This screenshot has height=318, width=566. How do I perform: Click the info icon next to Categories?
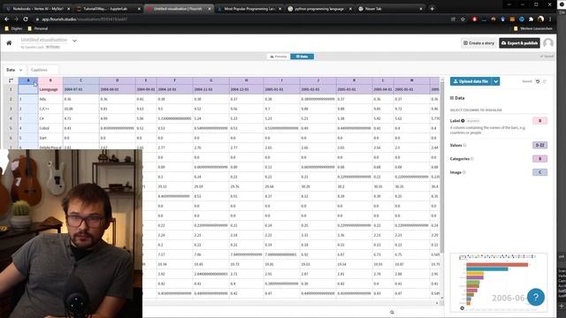point(472,159)
